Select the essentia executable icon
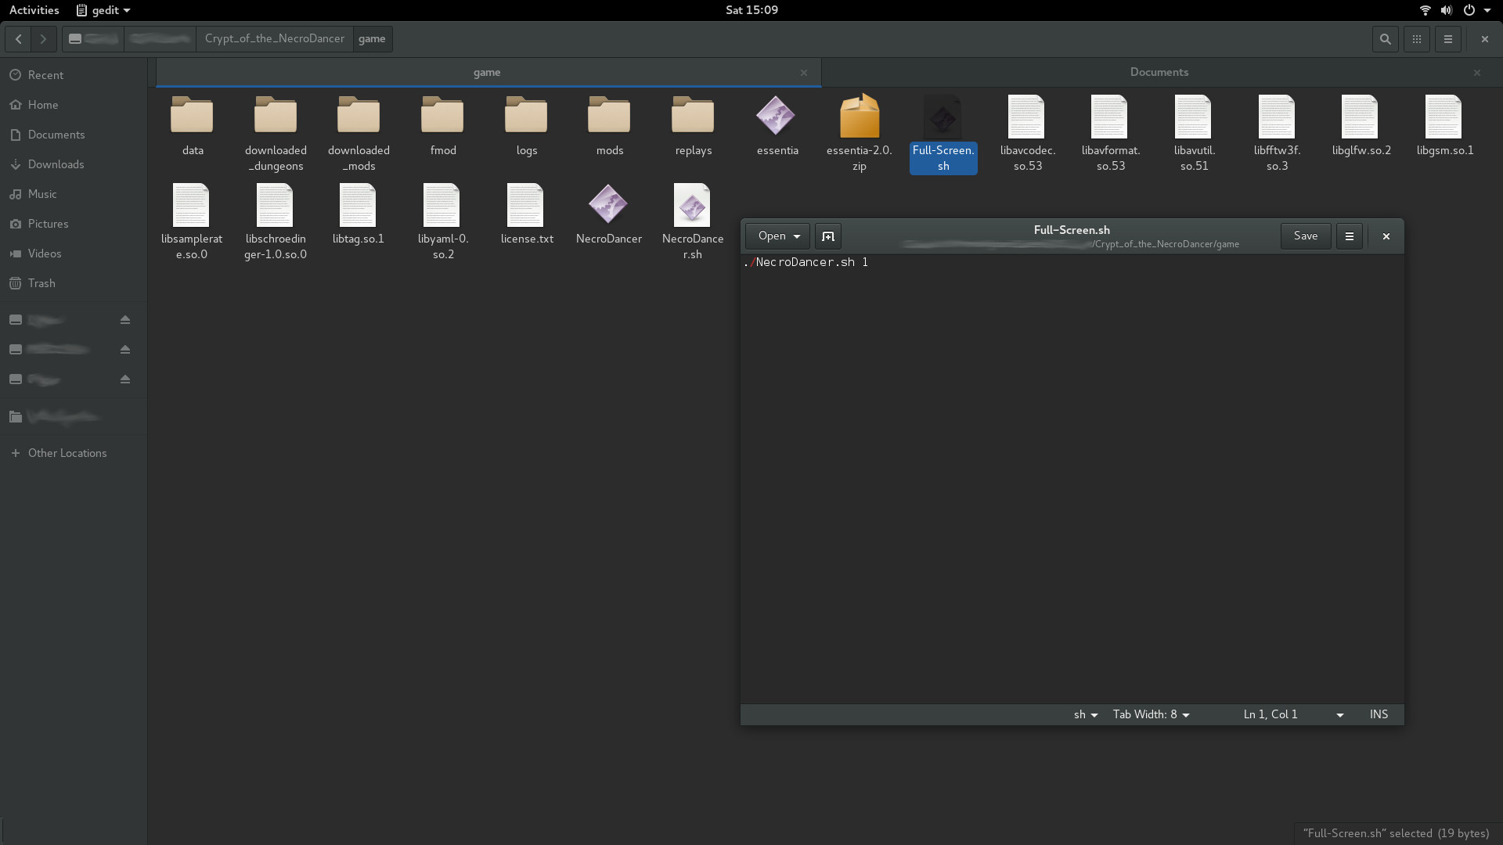This screenshot has width=1503, height=845. [x=776, y=115]
